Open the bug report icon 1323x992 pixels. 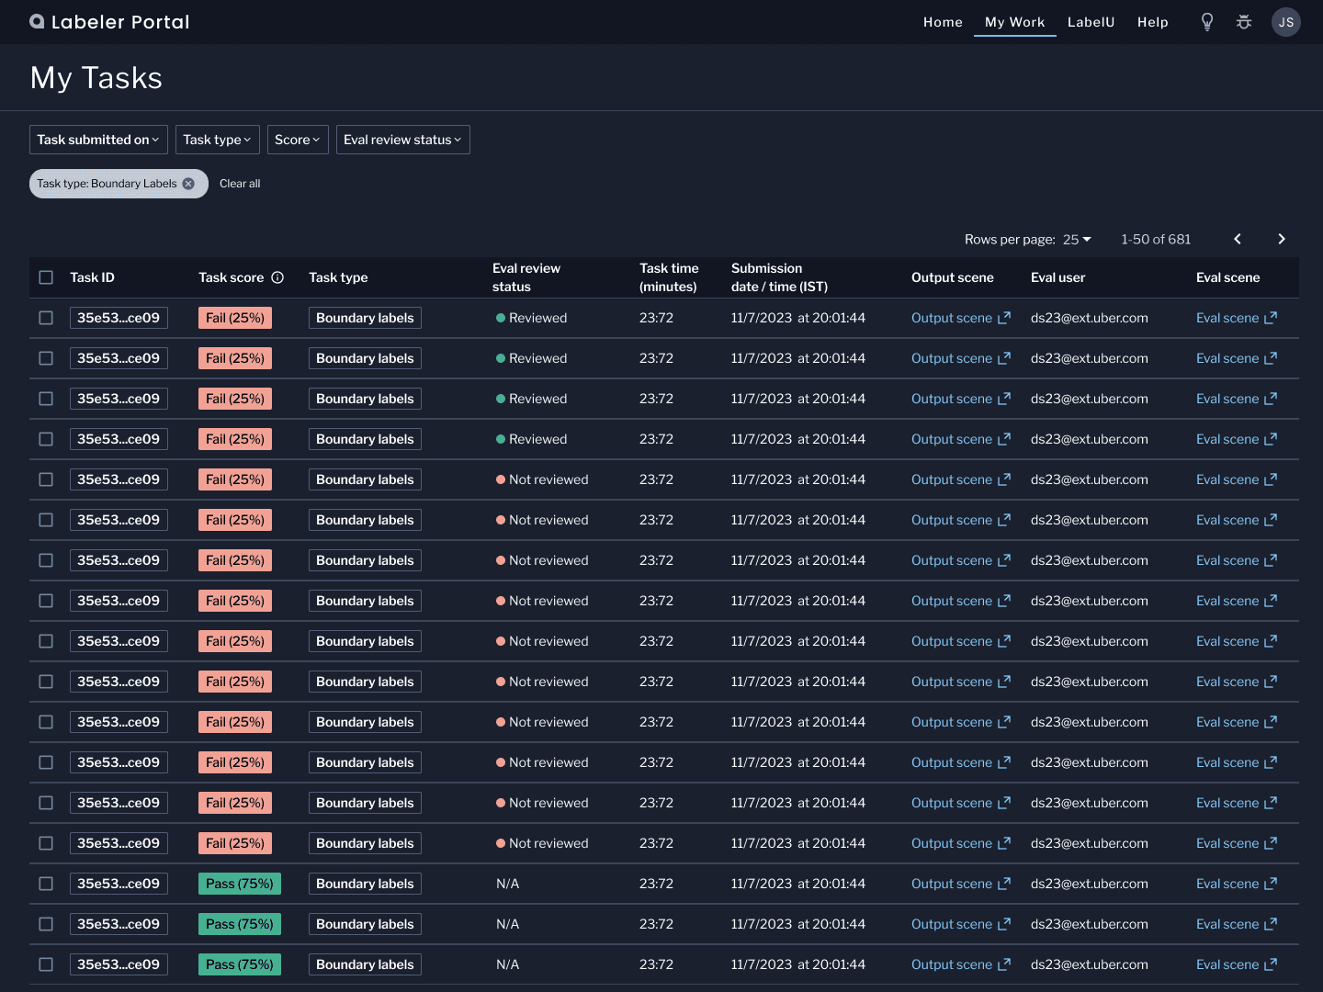[x=1244, y=22]
